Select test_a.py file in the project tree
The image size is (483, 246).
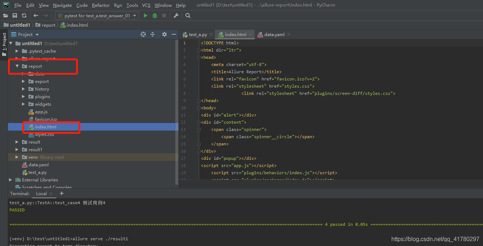[x=38, y=172]
